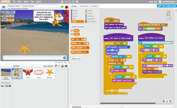
Task: Click the green flag to start project
Action: click(62, 7)
